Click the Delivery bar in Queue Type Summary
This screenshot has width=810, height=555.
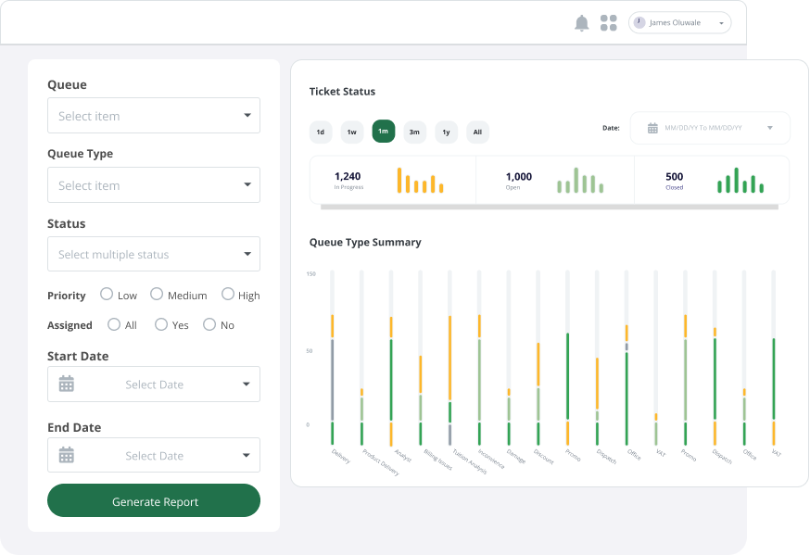coord(332,371)
